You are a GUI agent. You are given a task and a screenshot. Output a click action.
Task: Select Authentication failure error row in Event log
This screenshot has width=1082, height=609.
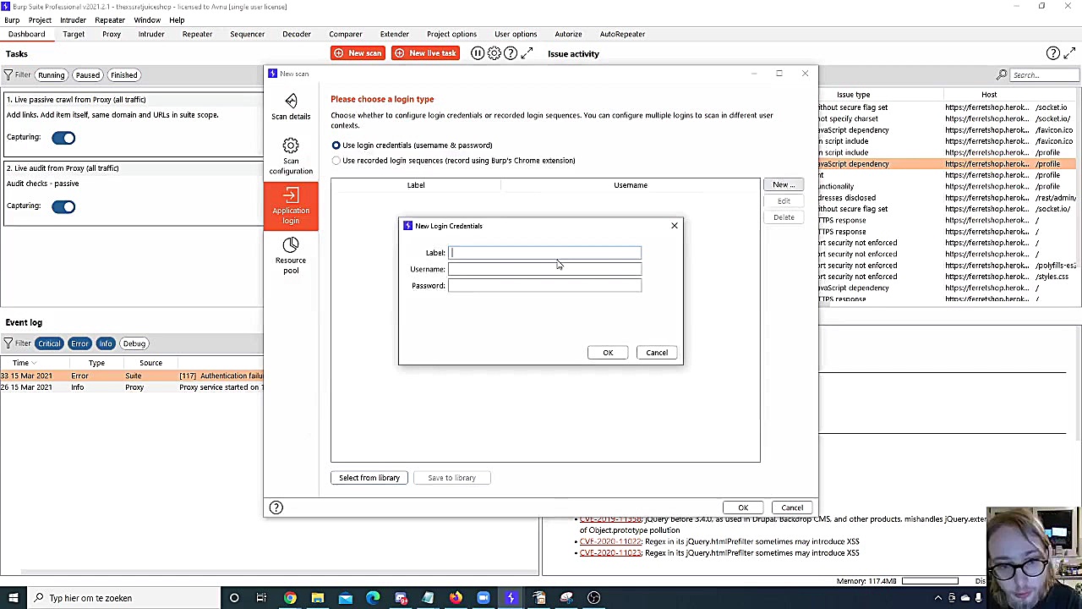(132, 376)
